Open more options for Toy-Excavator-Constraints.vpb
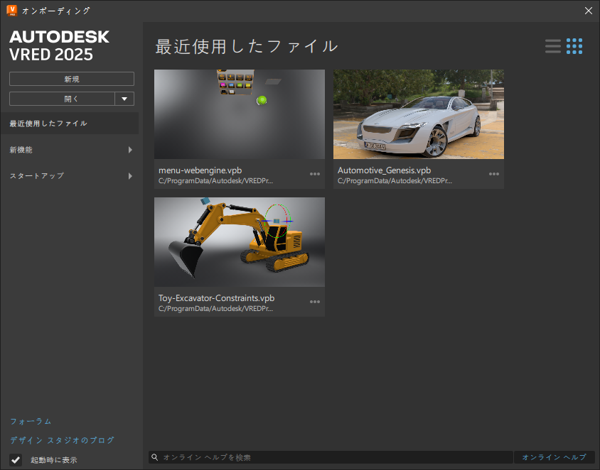 click(x=314, y=302)
